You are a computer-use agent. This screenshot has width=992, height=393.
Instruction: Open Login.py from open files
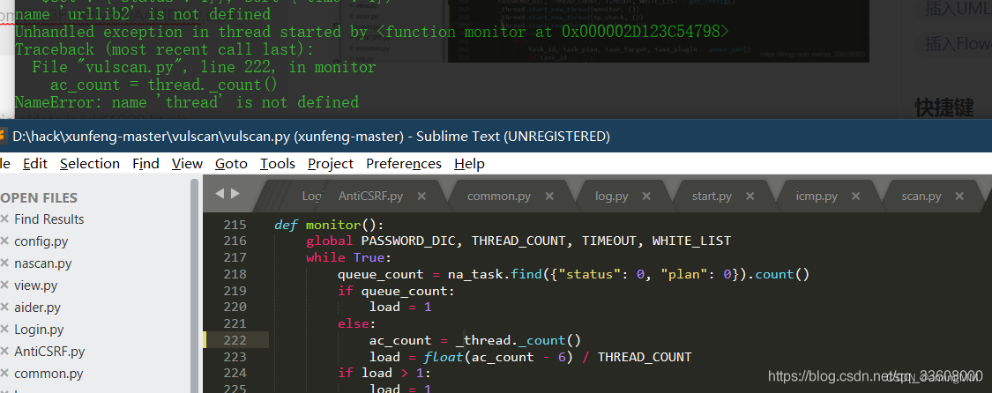[x=39, y=330]
